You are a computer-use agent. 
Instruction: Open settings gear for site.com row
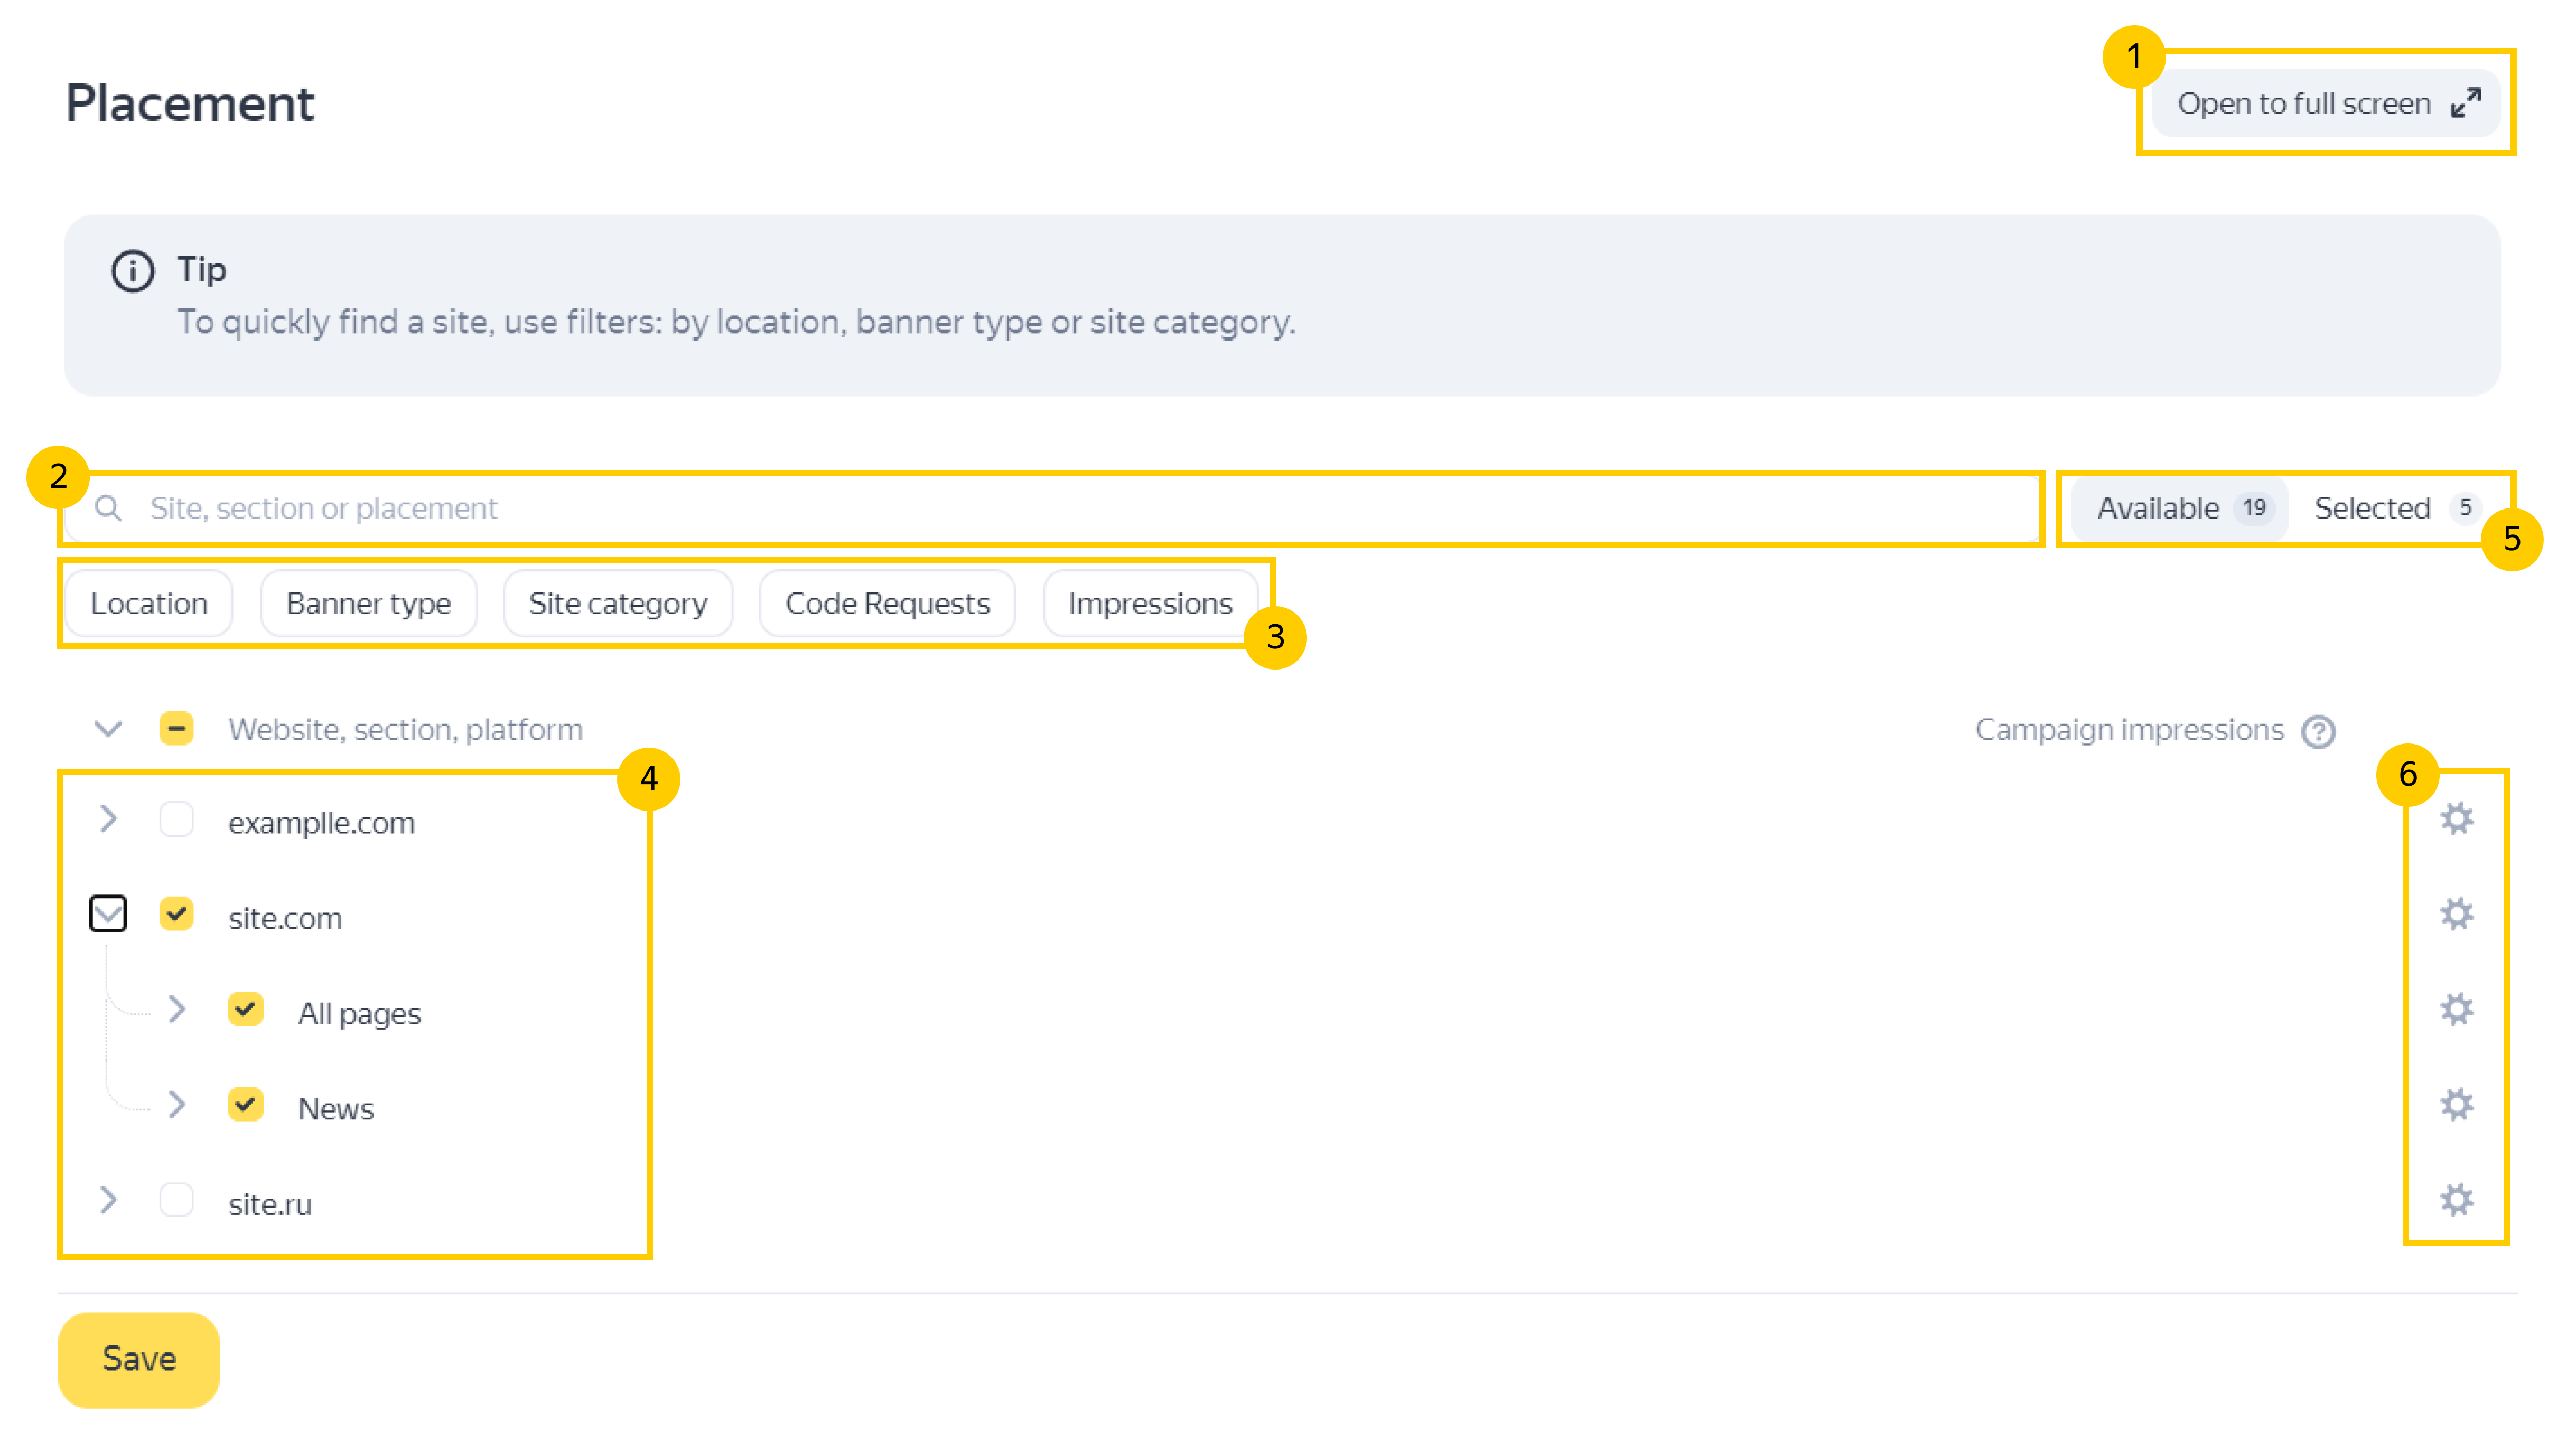pyautogui.click(x=2456, y=913)
